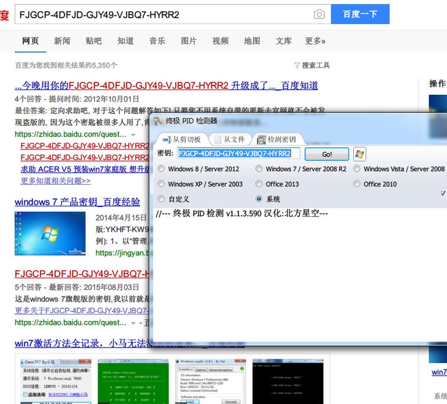Click the 终极 PID 检测 v1.1.3.590 output line
The image size is (447, 404).
[x=242, y=213]
